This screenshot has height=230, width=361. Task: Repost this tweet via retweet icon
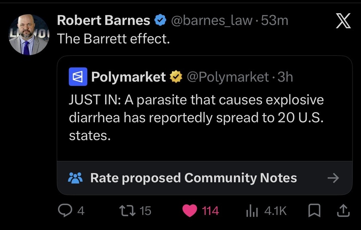(127, 210)
